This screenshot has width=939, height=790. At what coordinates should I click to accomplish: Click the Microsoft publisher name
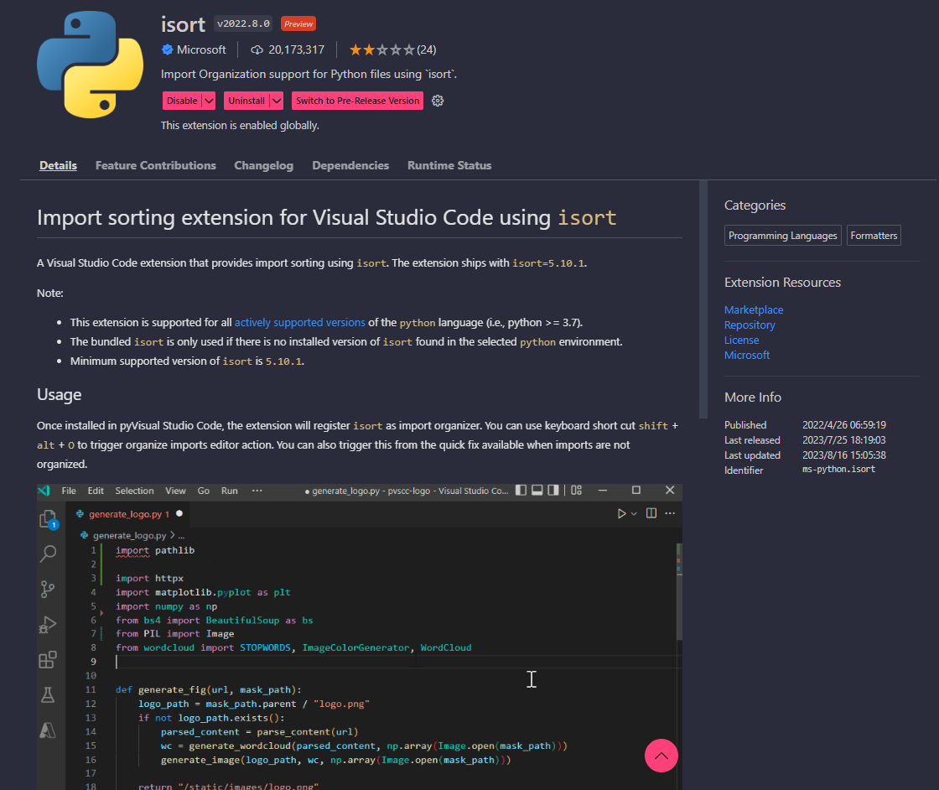point(201,49)
